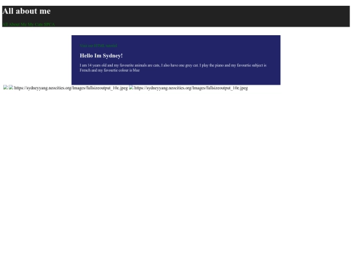This screenshot has width=352, height=264.
Task: Go to the My Cats page link
Action: coord(35,24)
